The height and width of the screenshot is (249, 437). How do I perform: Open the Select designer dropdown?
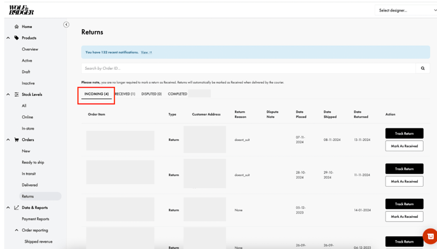click(x=406, y=10)
